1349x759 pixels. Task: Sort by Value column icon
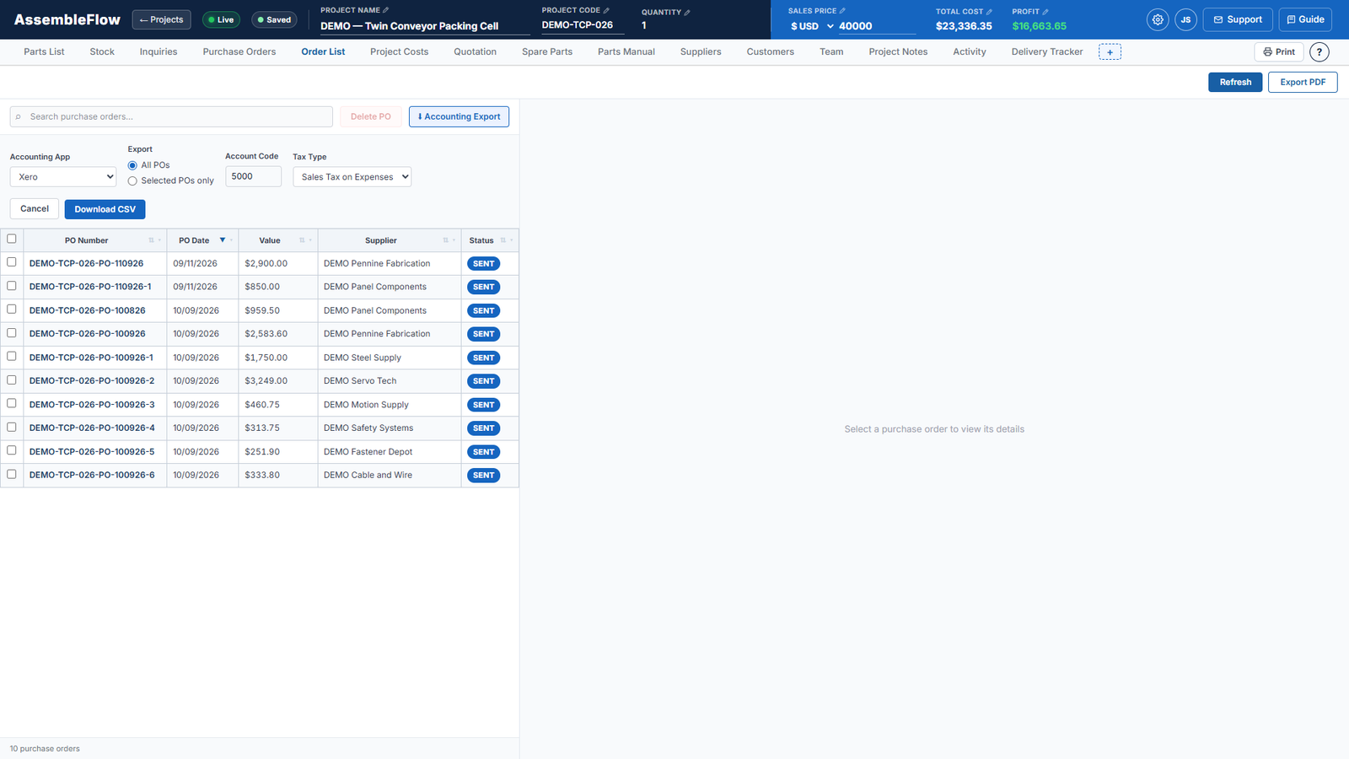pyautogui.click(x=302, y=240)
